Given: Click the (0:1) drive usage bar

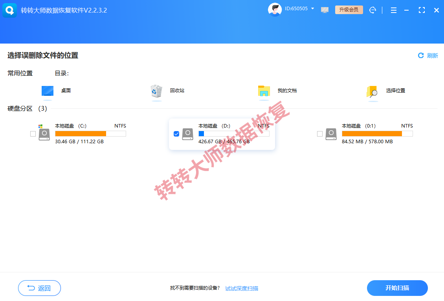Looking at the screenshot, I should 377,133.
